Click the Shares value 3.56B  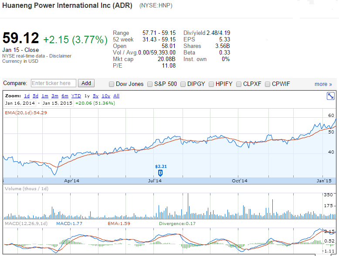click(223, 46)
